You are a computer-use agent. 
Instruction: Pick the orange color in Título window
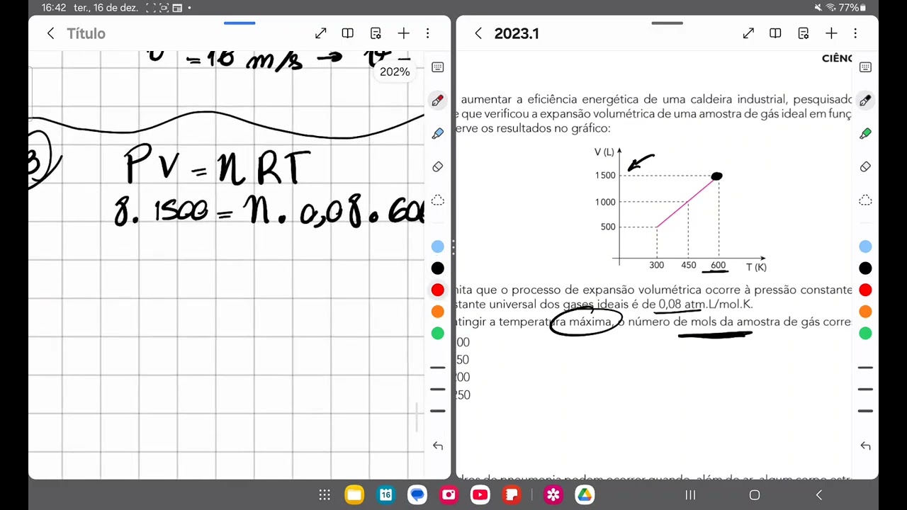(438, 312)
